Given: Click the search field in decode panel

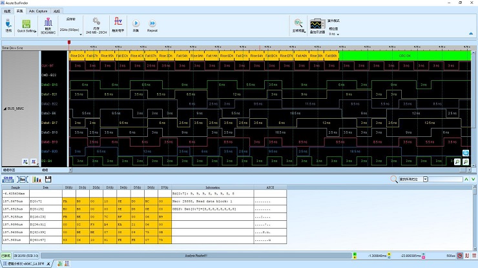Looking at the screenshot, I should 447,179.
